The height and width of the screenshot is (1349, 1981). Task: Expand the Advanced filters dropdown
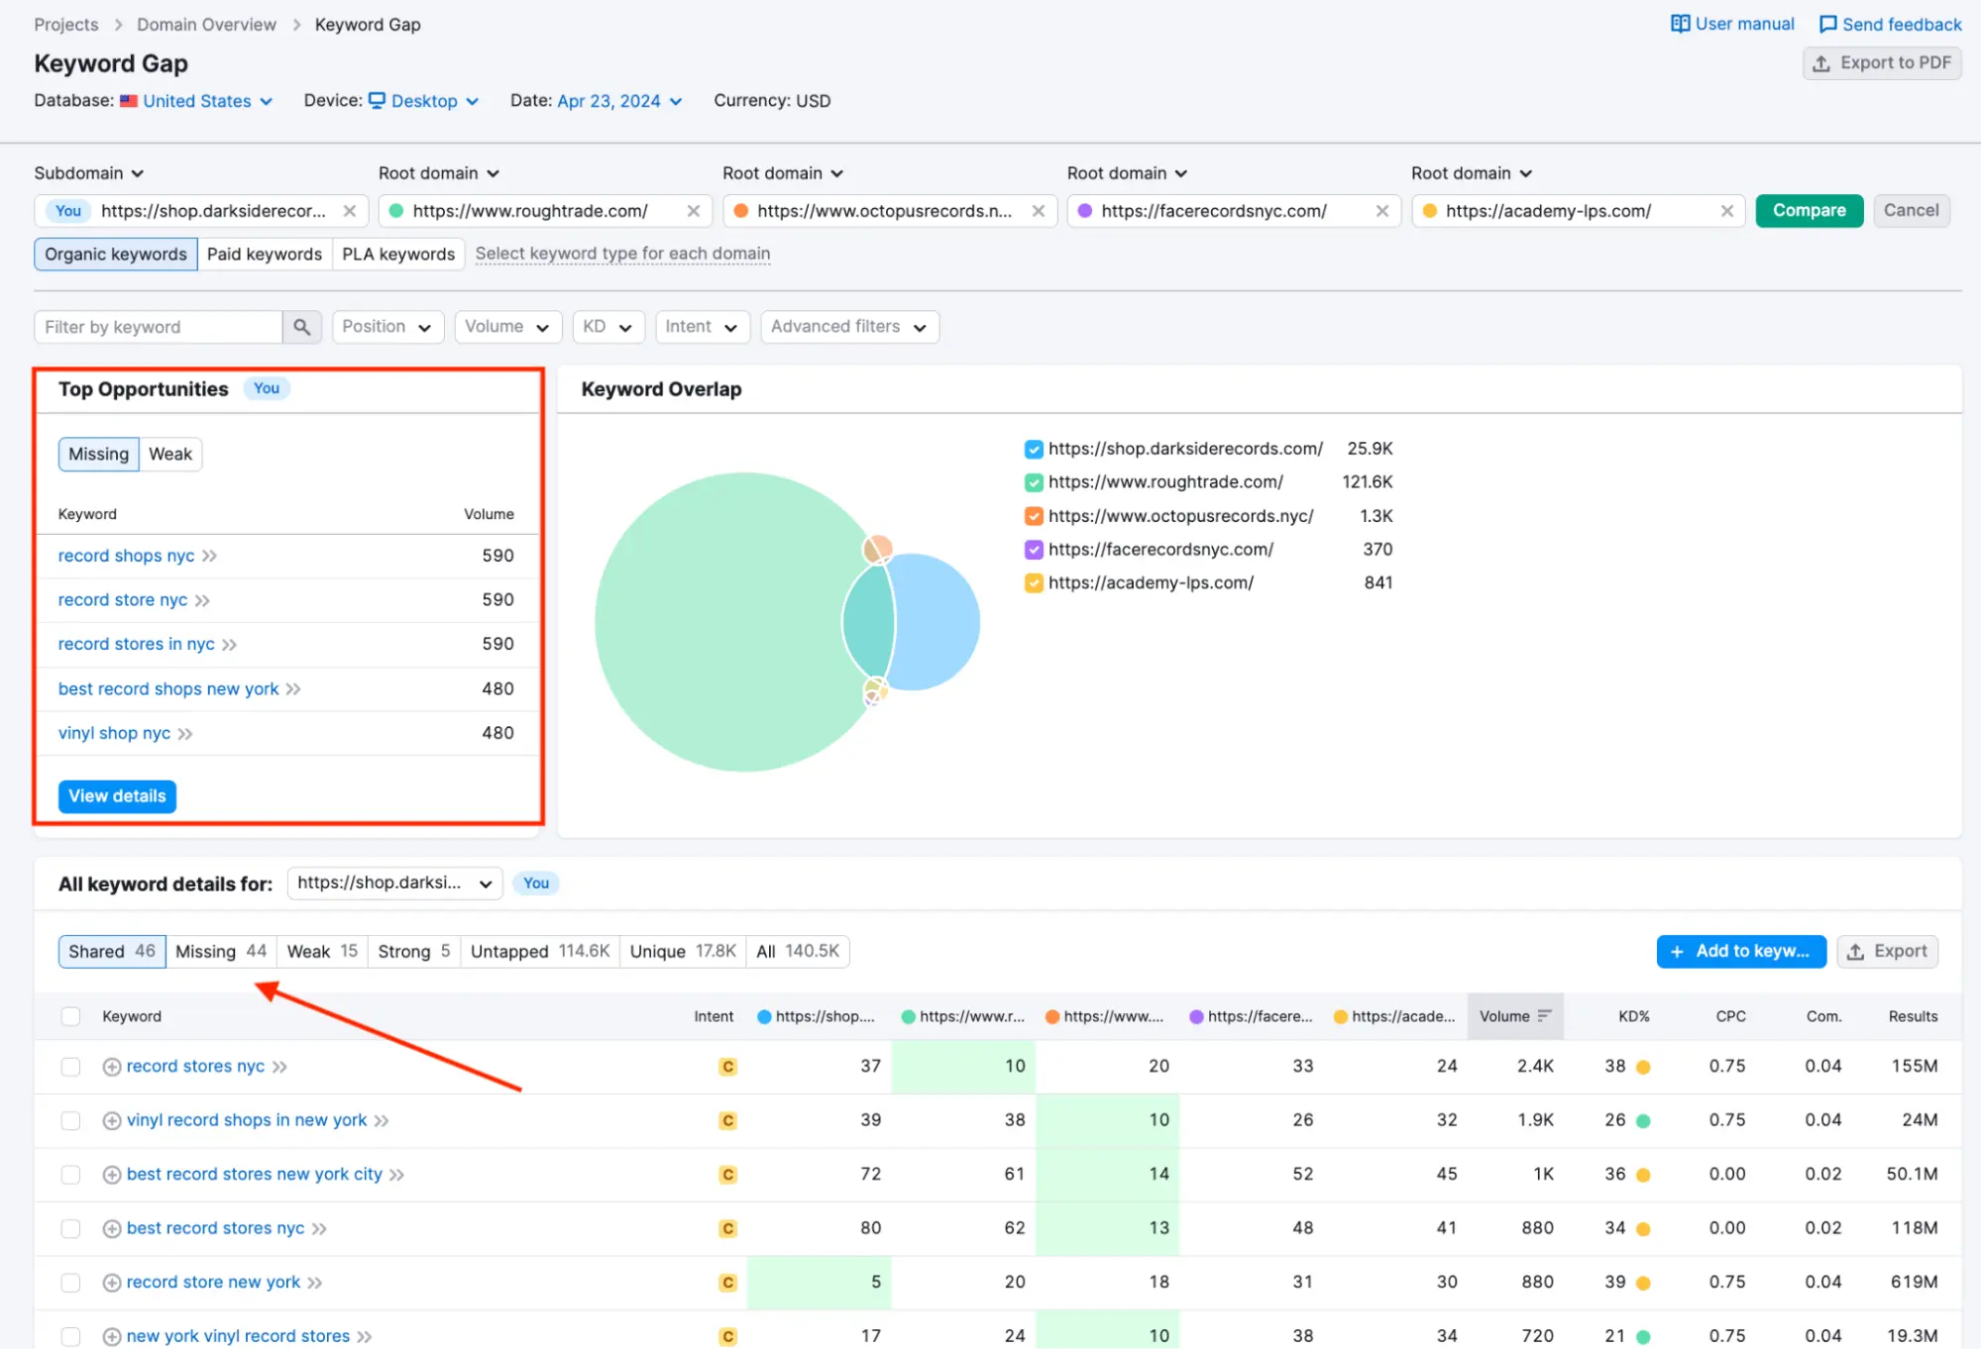[846, 325]
